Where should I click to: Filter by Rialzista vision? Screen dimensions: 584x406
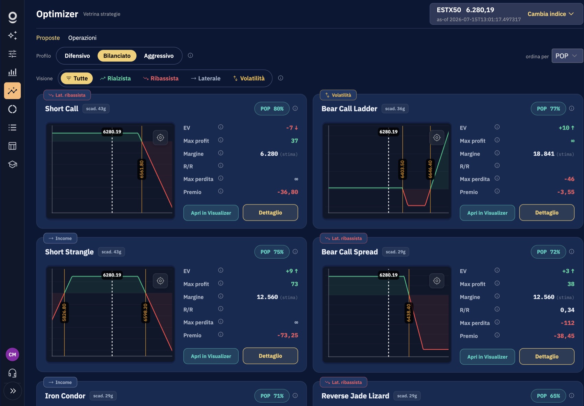pos(115,78)
